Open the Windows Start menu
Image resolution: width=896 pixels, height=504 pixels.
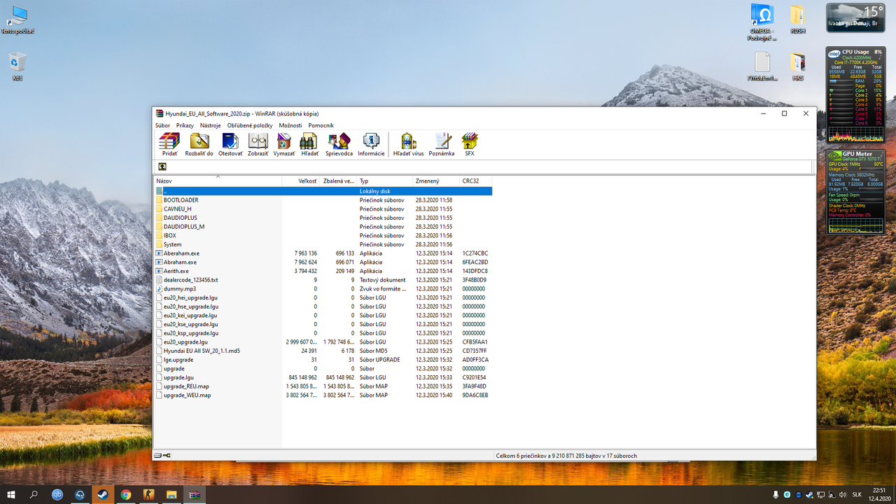(x=10, y=494)
